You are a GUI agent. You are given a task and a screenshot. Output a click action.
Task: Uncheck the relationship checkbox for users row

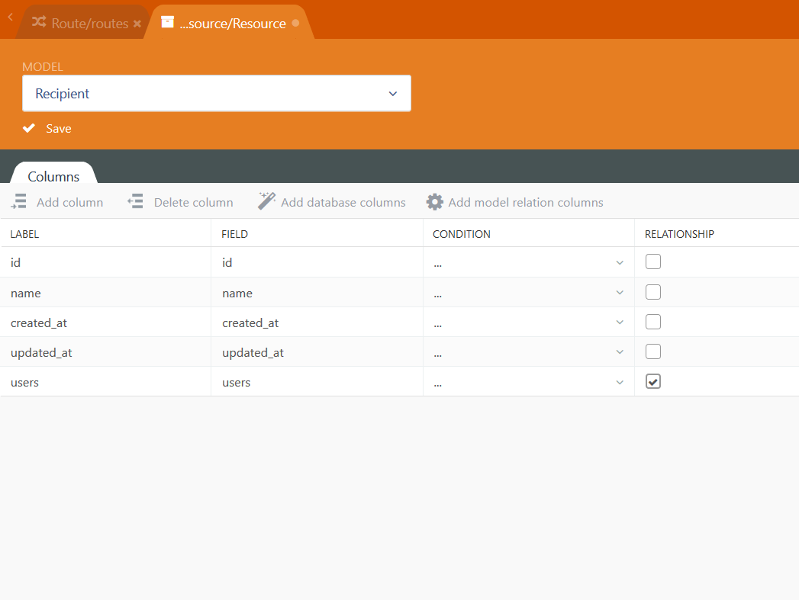pos(652,381)
